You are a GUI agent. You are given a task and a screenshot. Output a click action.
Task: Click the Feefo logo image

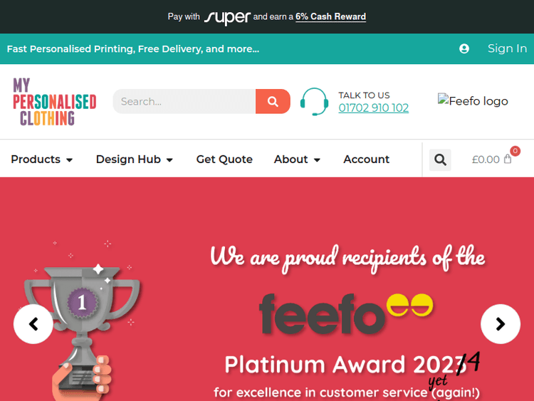[473, 101]
